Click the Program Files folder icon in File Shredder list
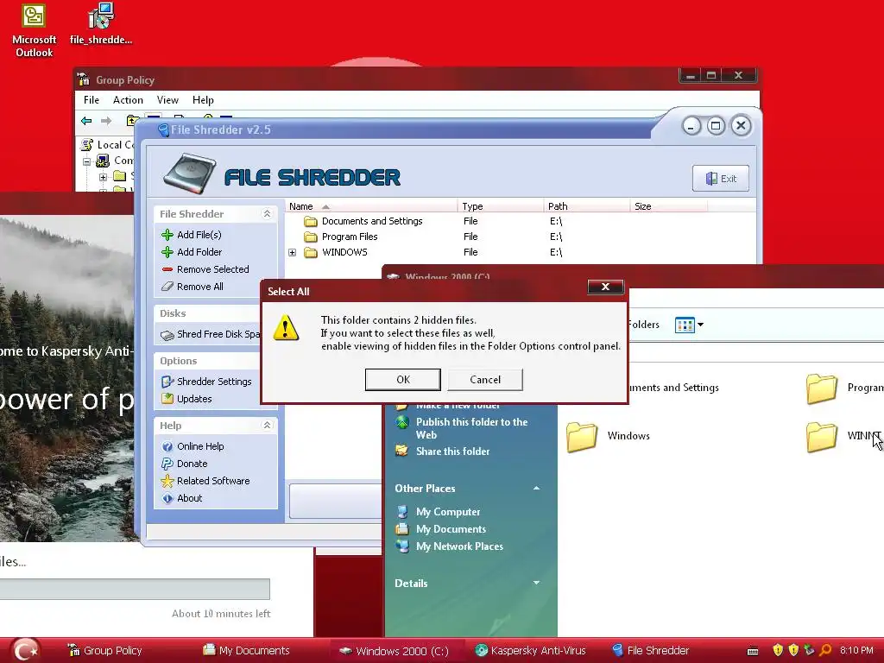 311,237
